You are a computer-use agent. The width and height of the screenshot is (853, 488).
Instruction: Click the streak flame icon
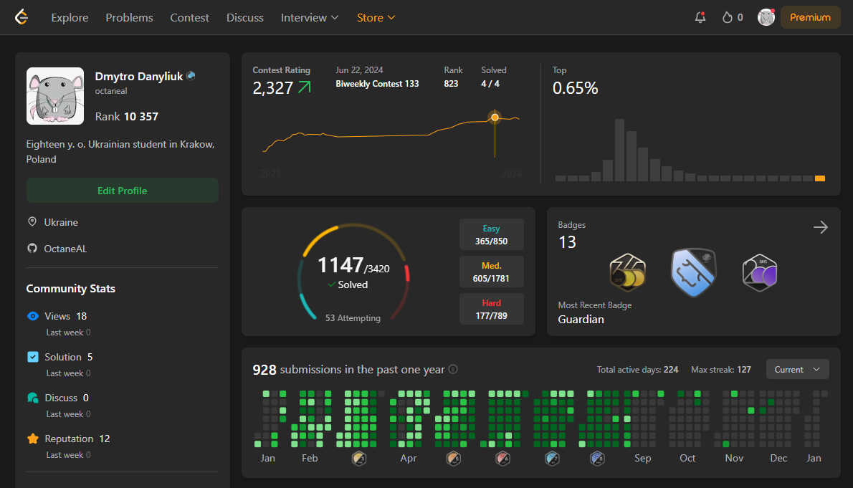click(x=728, y=17)
